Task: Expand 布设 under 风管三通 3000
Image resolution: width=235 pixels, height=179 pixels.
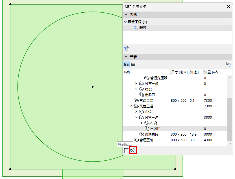Action: tap(141, 123)
